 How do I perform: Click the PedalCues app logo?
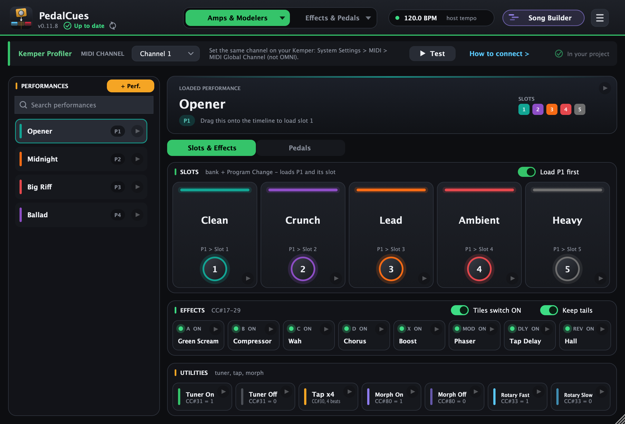click(21, 18)
